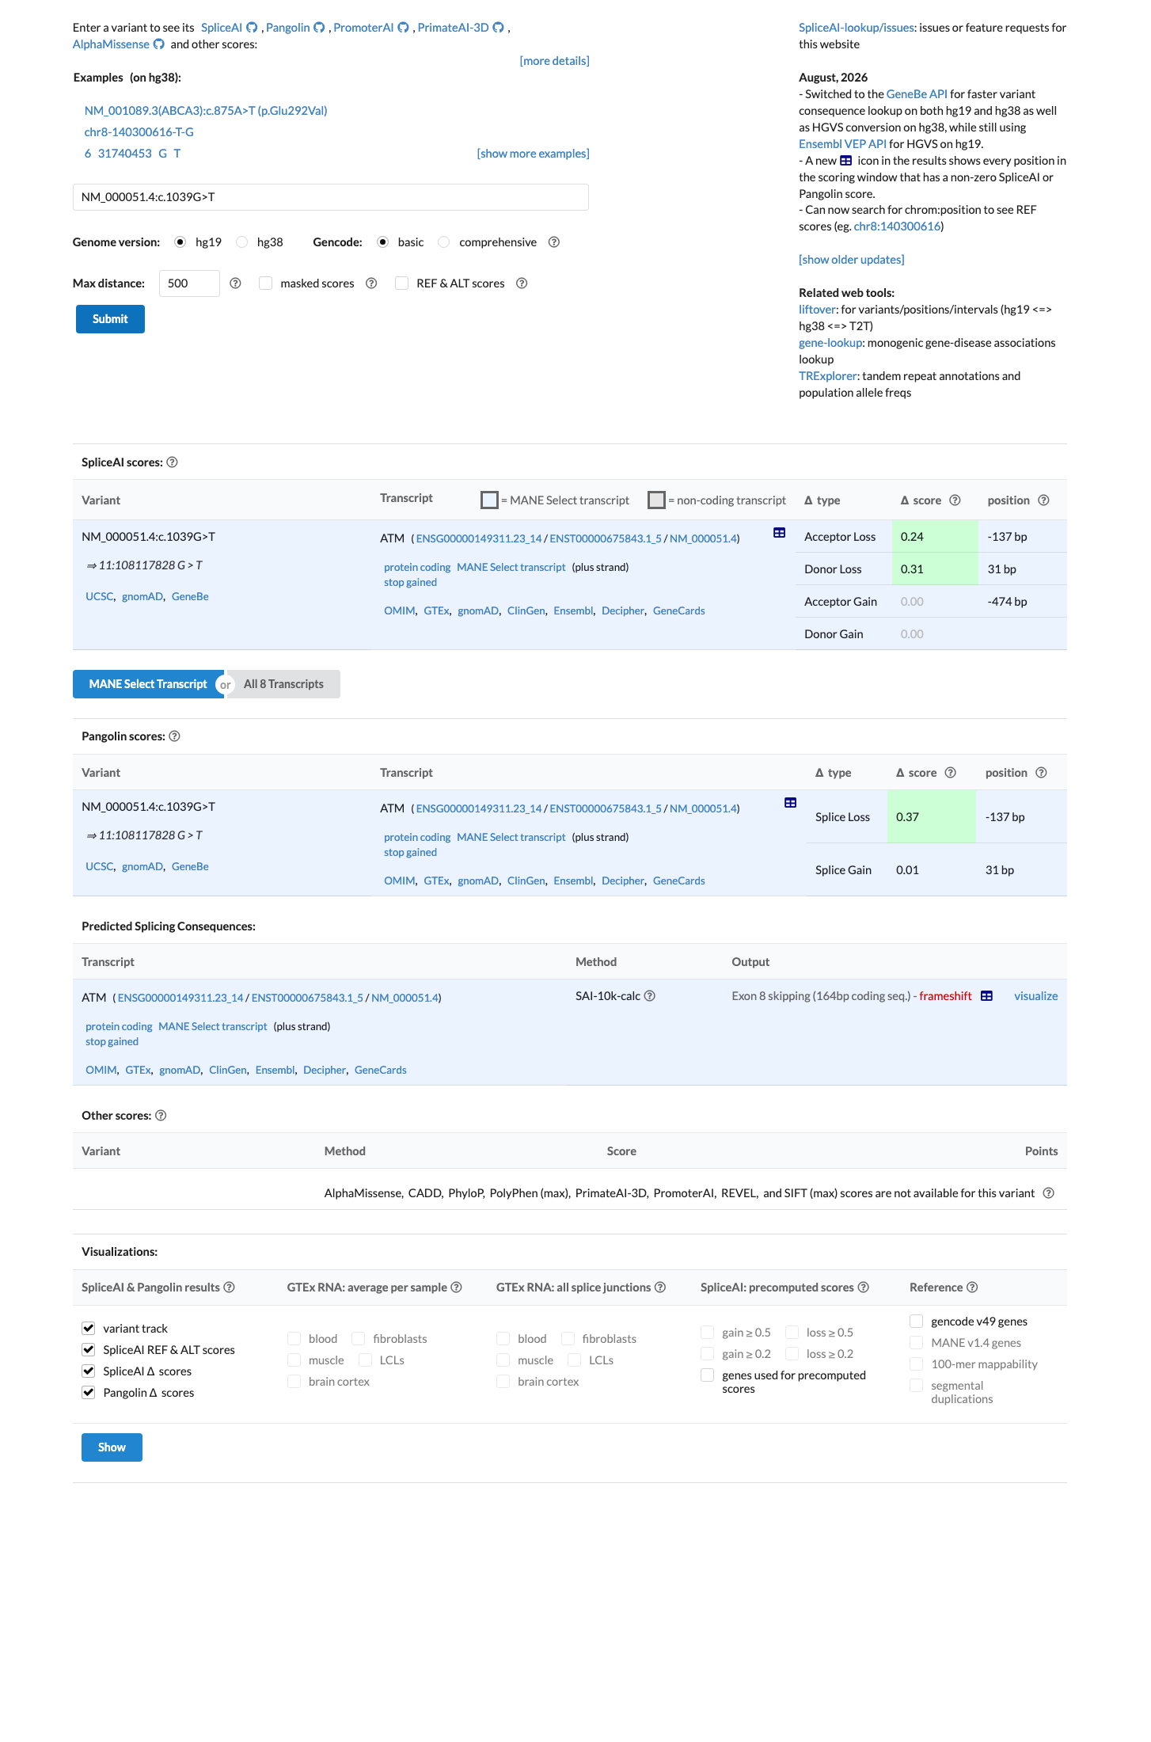Screen dimensions: 1151x1742
Task: Click help icon beside GTEx RNA average per sample
Action: [x=456, y=1287]
